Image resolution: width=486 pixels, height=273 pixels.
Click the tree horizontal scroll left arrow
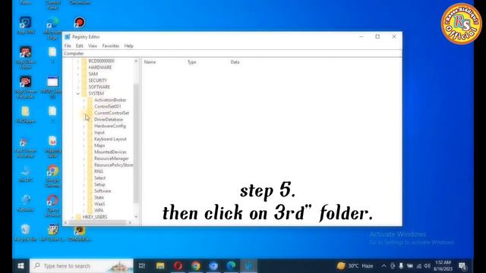pos(65,222)
